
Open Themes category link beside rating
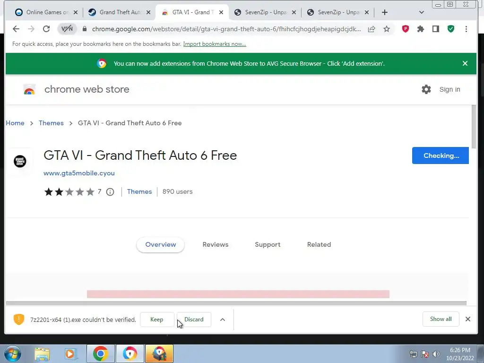click(x=139, y=191)
